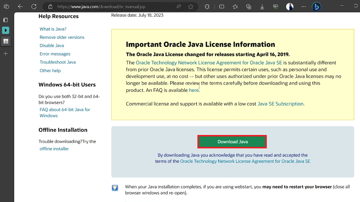Viewport: 360px width, 202px height.
Task: Click the user profile avatar
Action: pos(289,6)
